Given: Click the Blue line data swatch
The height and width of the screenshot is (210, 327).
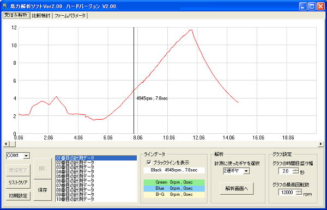Looking at the screenshot, I should (x=174, y=188).
